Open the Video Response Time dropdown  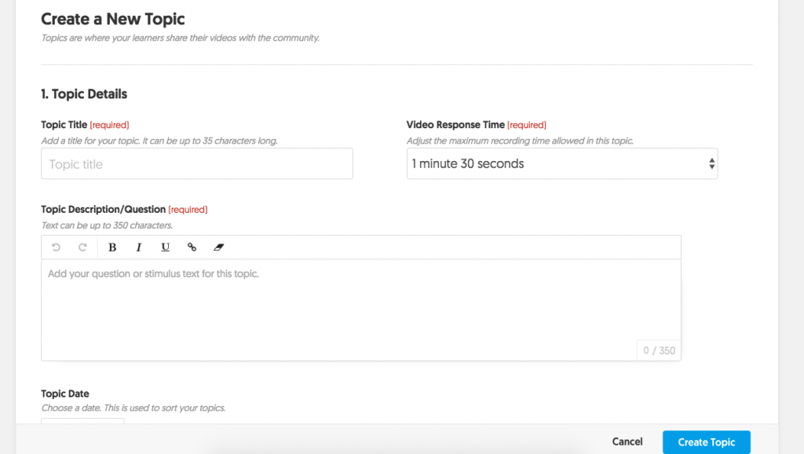[x=562, y=163]
